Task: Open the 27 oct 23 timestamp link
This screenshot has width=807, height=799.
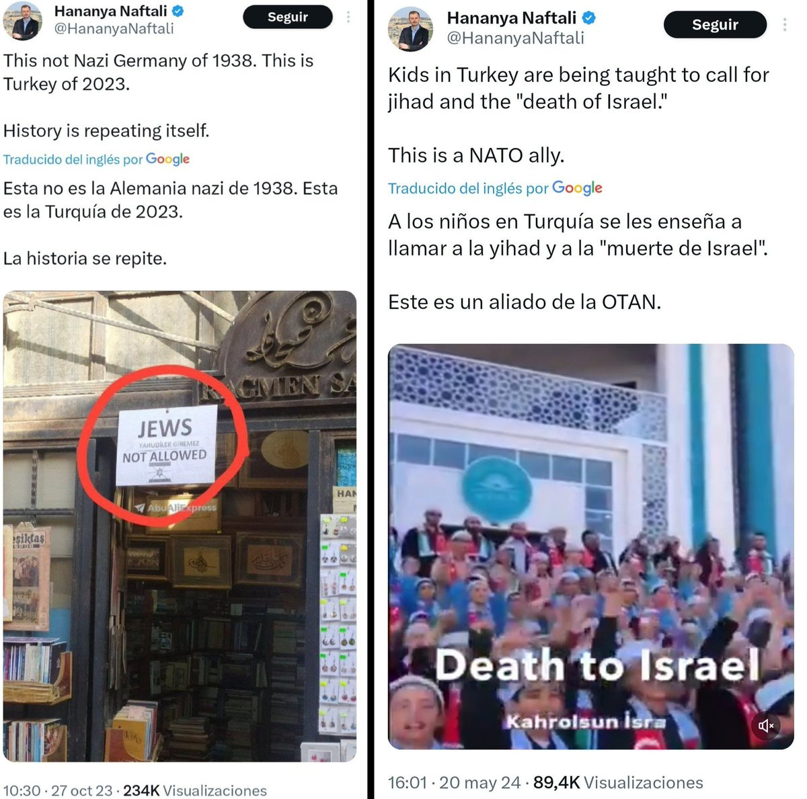Action: click(x=58, y=790)
